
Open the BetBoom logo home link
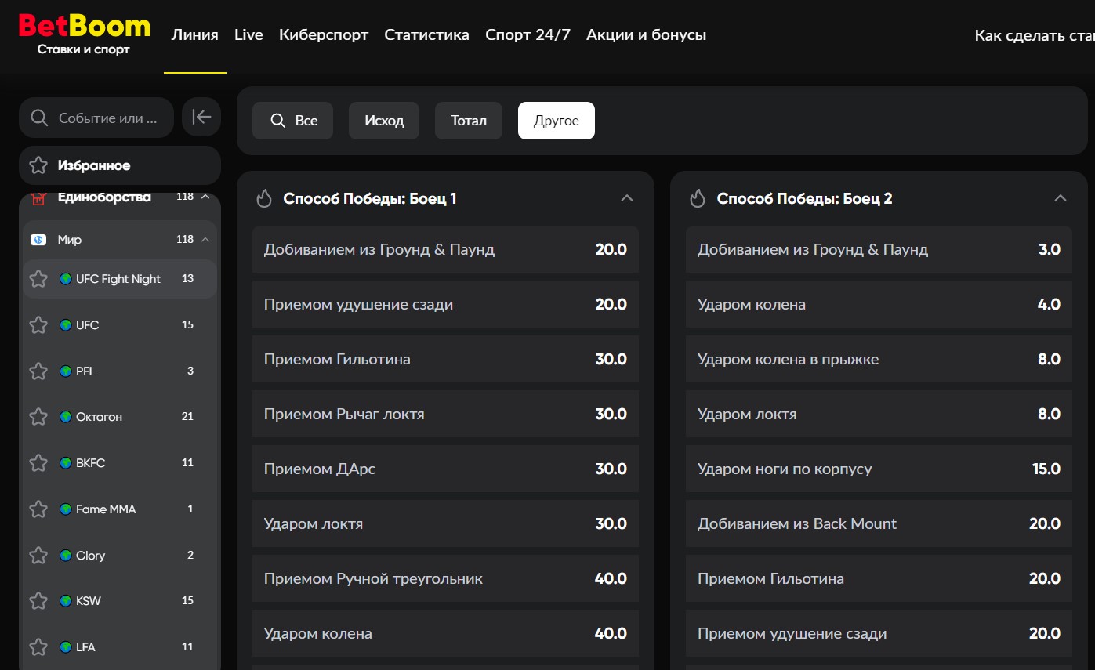coord(84,34)
